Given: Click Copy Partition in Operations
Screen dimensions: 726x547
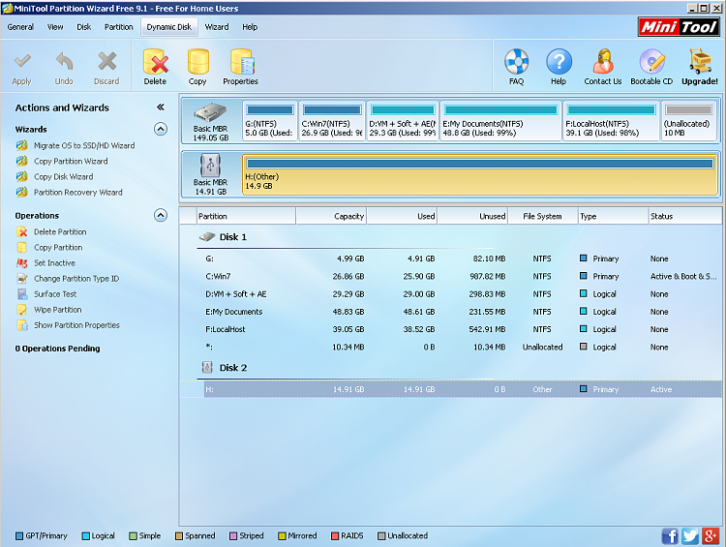Looking at the screenshot, I should pyautogui.click(x=58, y=247).
